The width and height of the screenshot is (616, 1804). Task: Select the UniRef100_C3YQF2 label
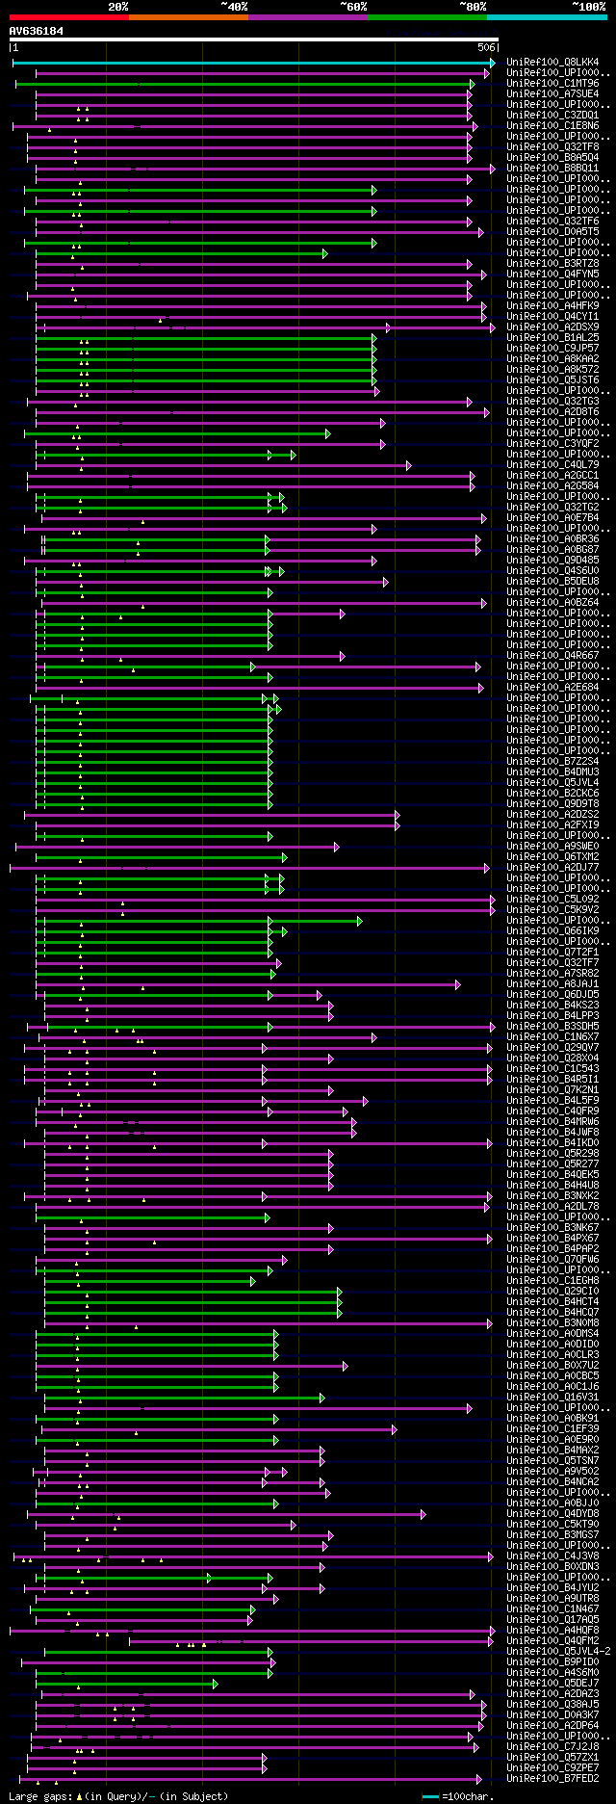552,444
